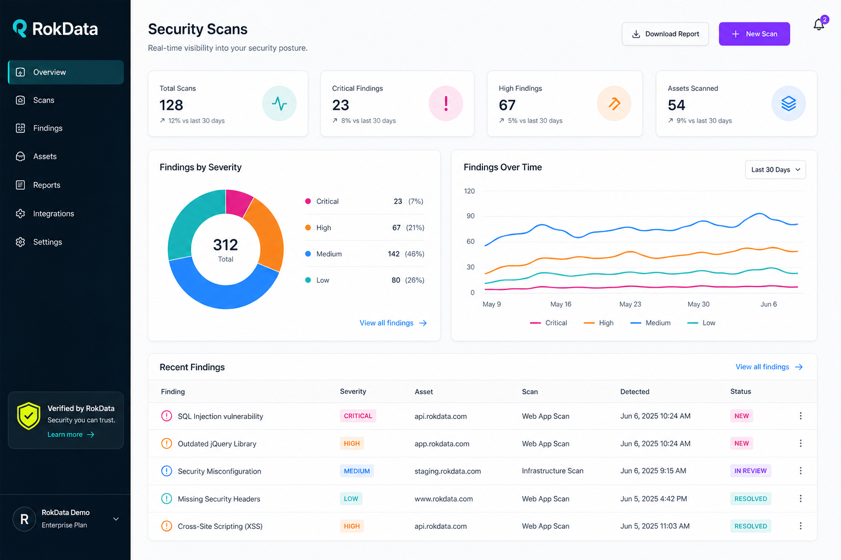This screenshot has height=560, width=841.
Task: Click the Findings sidebar icon
Action: click(x=20, y=128)
